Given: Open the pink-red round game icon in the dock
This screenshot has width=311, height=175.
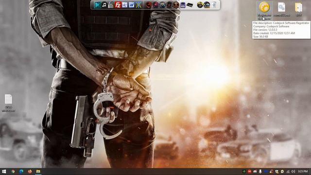Looking at the screenshot, I should pos(155,5).
